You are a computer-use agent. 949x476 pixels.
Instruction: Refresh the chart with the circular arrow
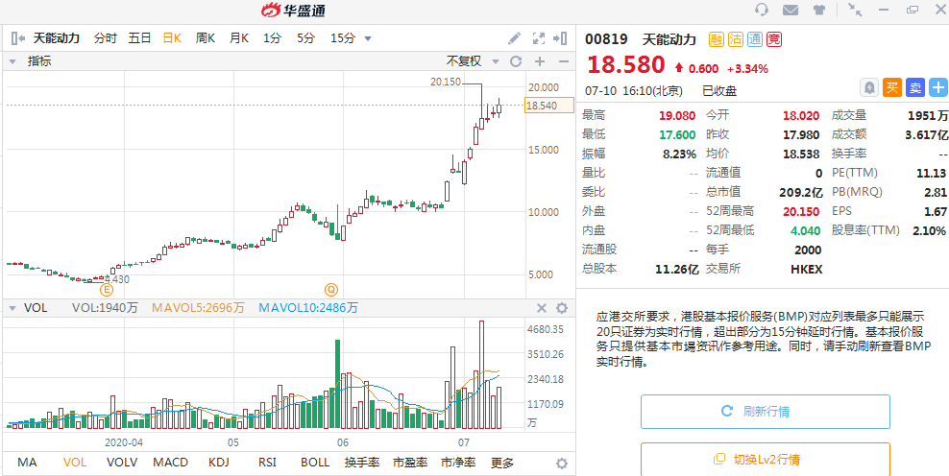516,61
